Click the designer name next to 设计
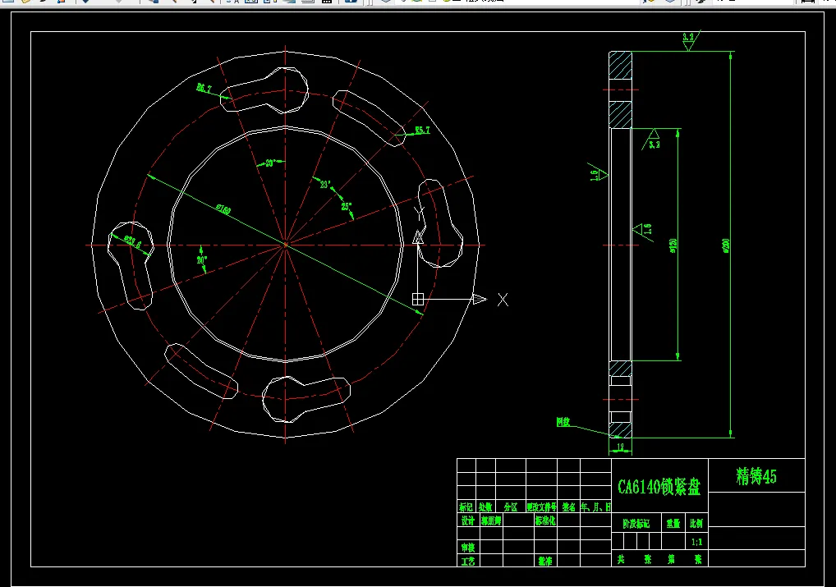The height and width of the screenshot is (587, 836). point(491,521)
